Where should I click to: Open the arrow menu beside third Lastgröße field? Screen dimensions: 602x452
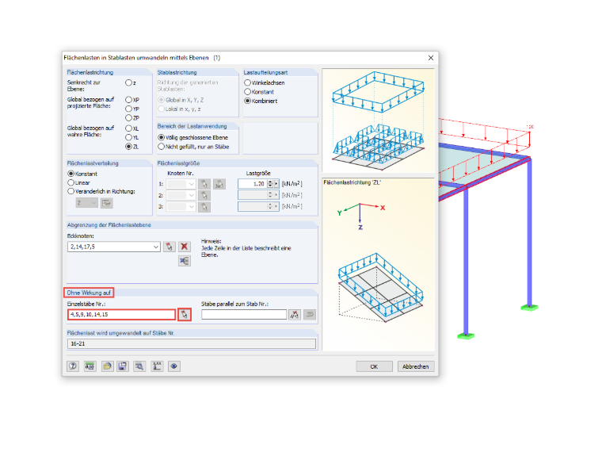(276, 206)
